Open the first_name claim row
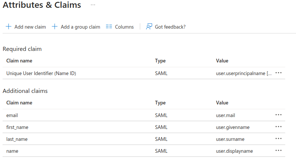Viewport: 296px width, 165px height. pyautogui.click(x=17, y=127)
